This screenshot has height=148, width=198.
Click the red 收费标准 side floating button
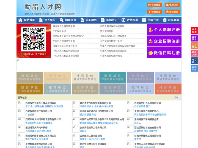pyautogui.click(x=194, y=31)
